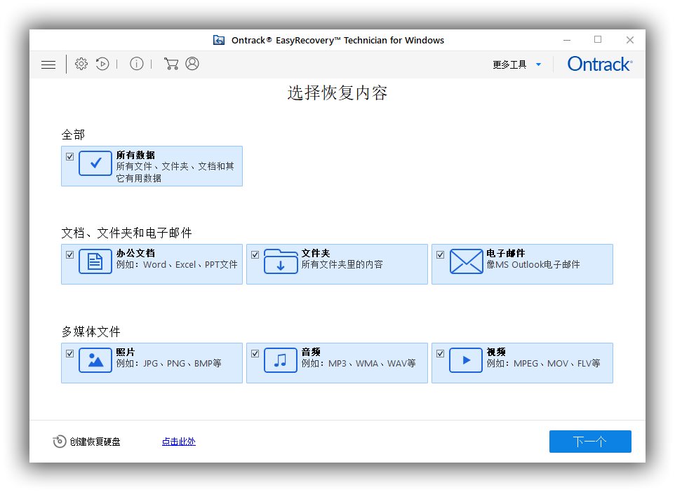
Task: Click the 视频 play icon
Action: [x=466, y=360]
